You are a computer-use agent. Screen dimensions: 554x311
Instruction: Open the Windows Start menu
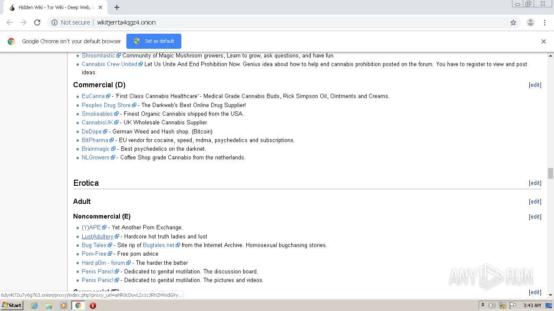(x=12, y=305)
